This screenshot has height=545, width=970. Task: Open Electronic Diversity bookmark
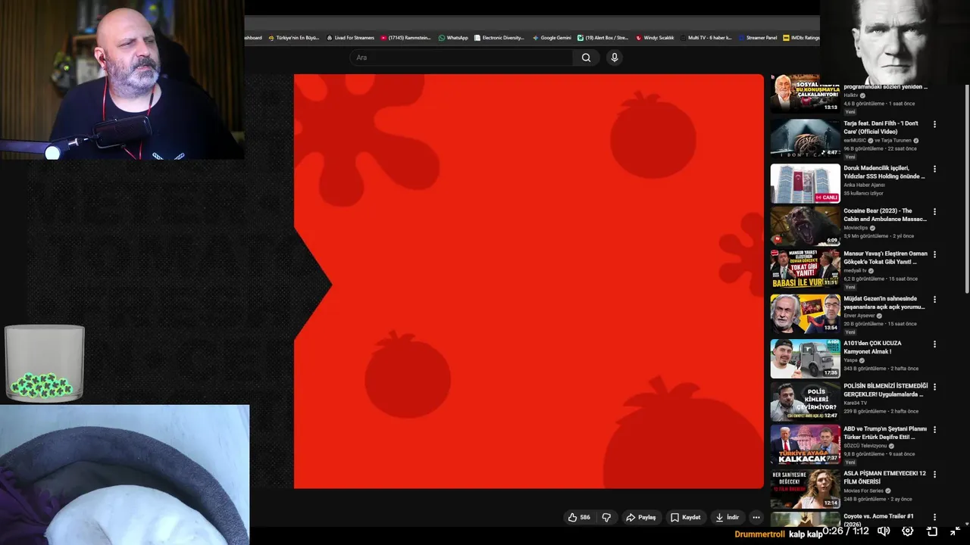[x=499, y=38]
